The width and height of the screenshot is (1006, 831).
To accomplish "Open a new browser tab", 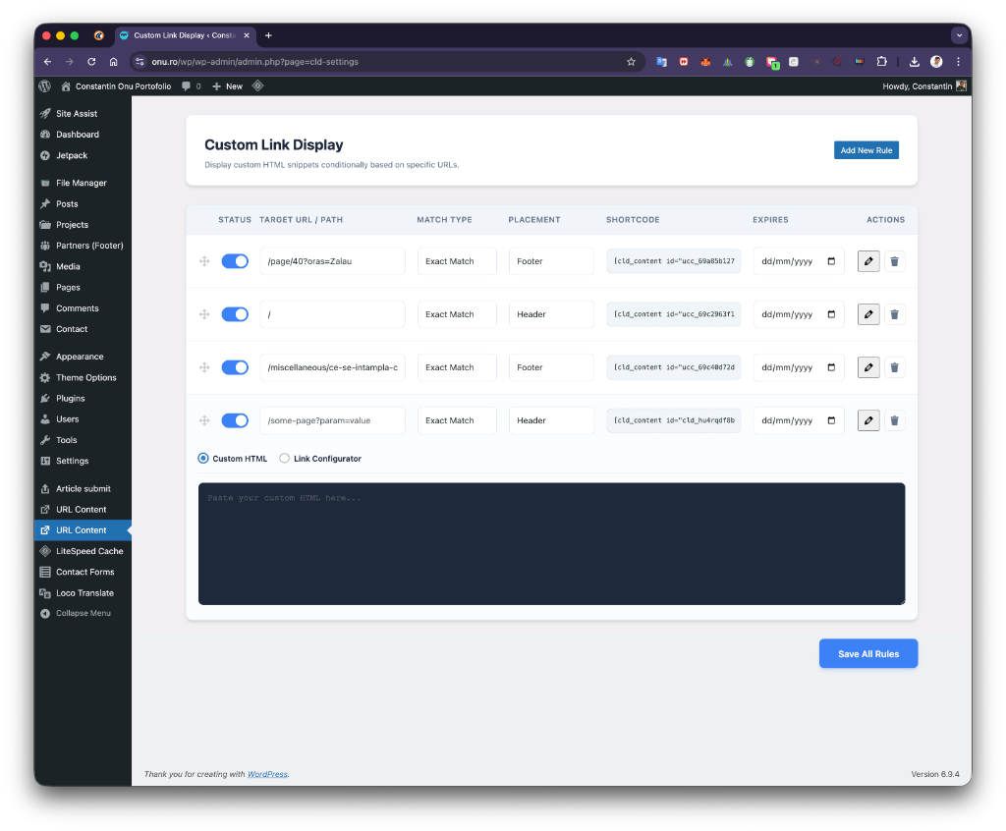I will pyautogui.click(x=268, y=35).
